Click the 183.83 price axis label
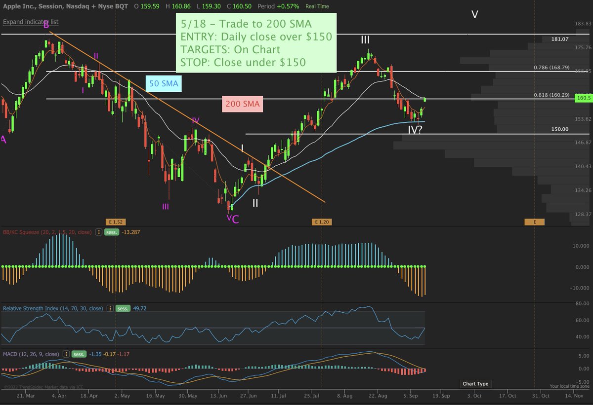Viewport: 593px width, 405px height. coord(583,24)
